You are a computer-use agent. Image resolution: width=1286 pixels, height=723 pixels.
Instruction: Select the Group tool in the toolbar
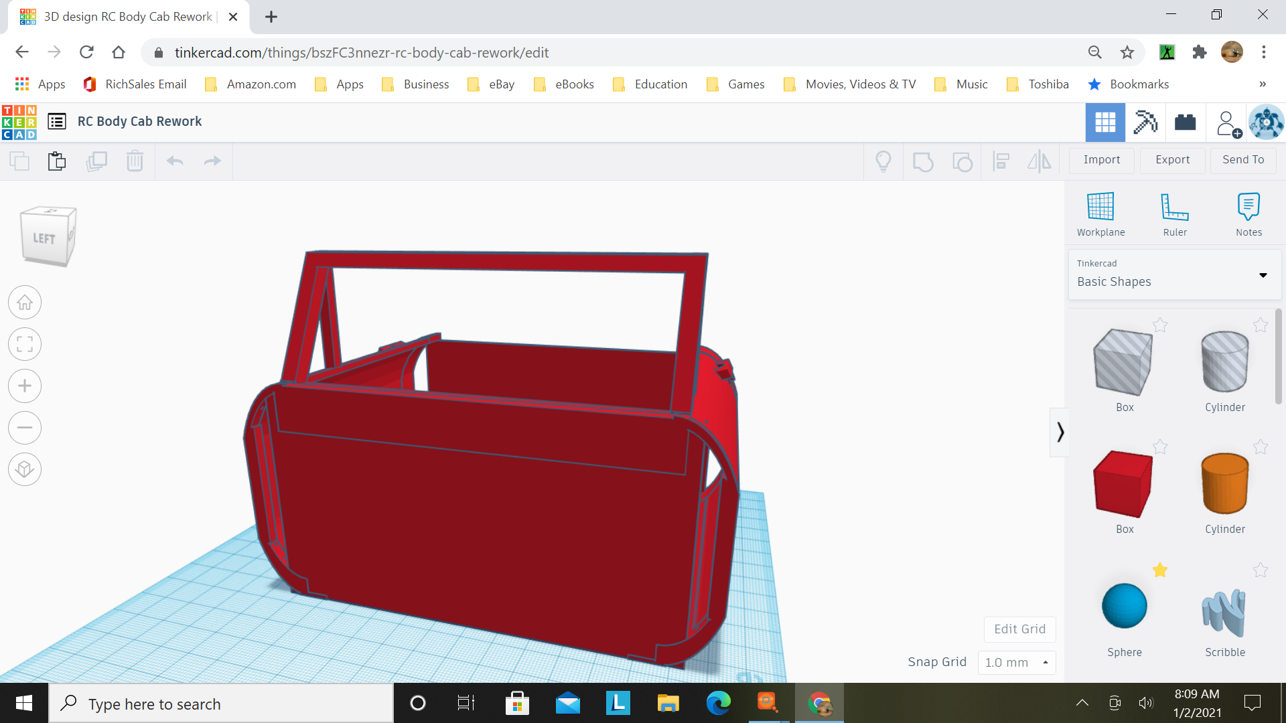pos(924,161)
